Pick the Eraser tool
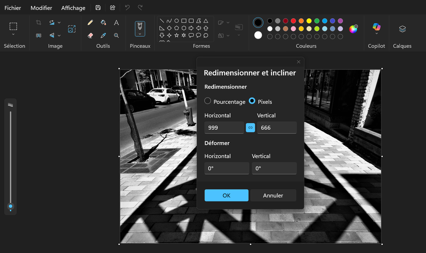This screenshot has width=426, height=253. tap(90, 35)
